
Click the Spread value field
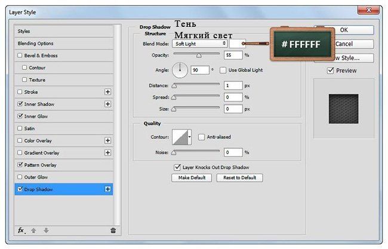click(x=233, y=97)
